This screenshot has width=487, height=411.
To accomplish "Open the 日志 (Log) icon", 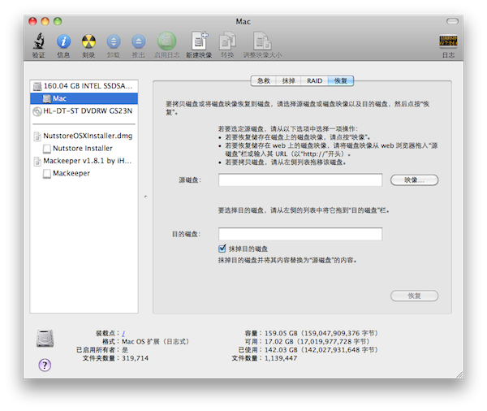I will 447,41.
